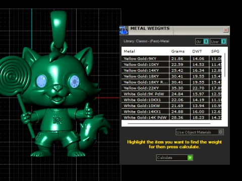Enable Use Object Materials option
Viewport: 242px width, 181px height.
(200, 132)
